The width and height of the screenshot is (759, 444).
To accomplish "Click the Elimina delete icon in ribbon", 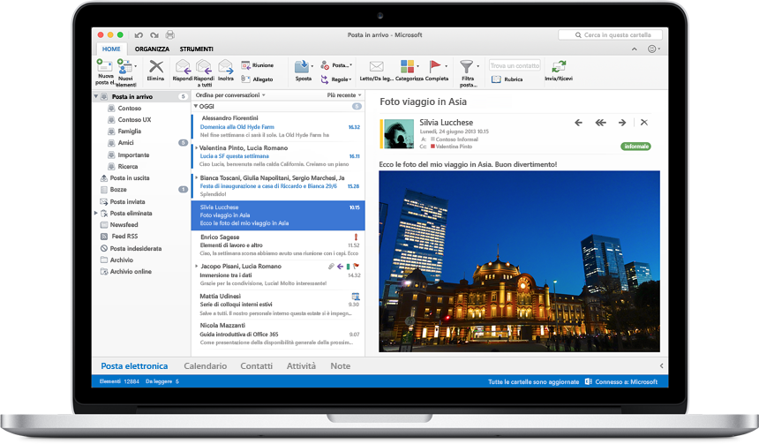I will pos(155,67).
